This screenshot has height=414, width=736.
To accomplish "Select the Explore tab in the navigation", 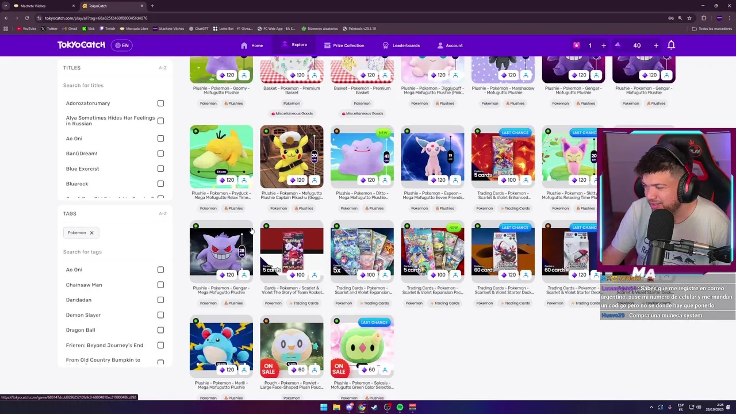I will [294, 45].
